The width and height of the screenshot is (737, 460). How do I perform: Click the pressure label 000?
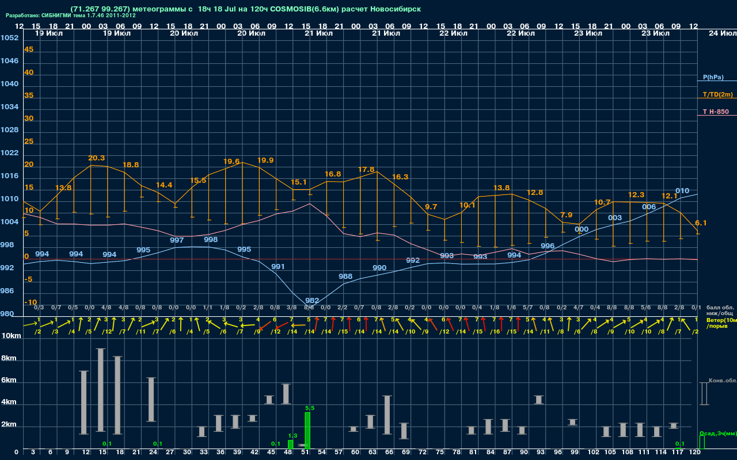(582, 229)
